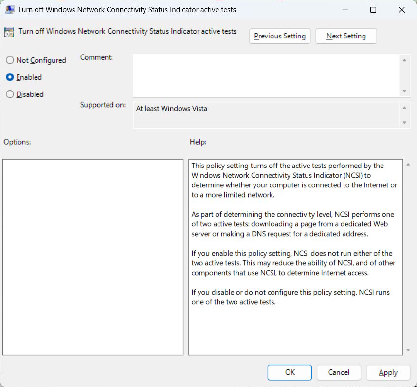
Task: Click the Supported on scroll-down arrow
Action: (404, 123)
